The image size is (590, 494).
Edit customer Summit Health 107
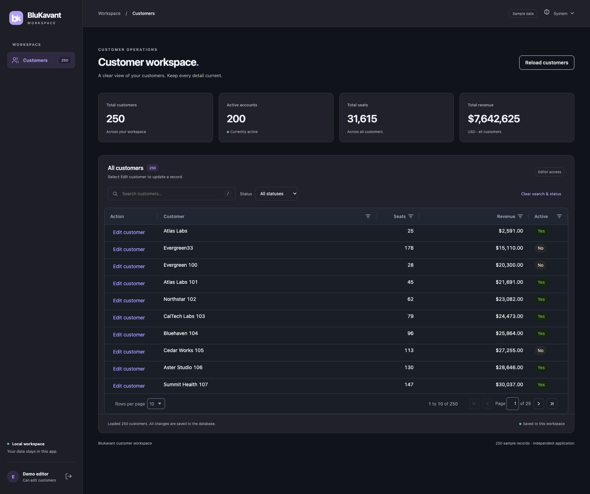[x=129, y=386]
